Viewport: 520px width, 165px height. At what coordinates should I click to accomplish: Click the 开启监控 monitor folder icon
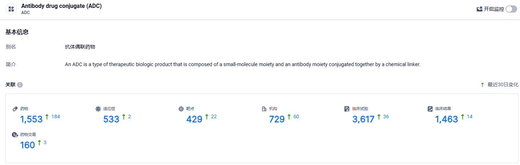480,9
